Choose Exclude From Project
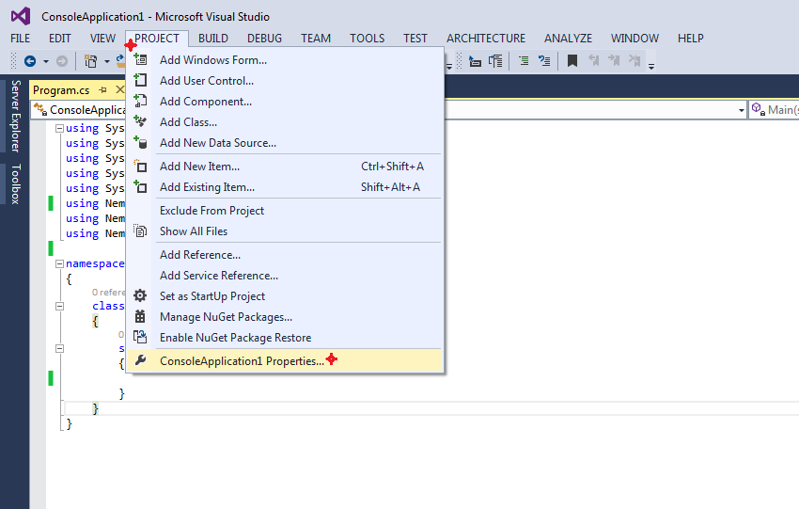 [285, 211]
